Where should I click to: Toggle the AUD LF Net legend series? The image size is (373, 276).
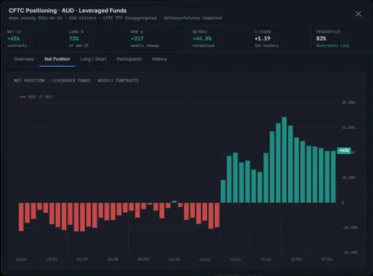tap(36, 97)
